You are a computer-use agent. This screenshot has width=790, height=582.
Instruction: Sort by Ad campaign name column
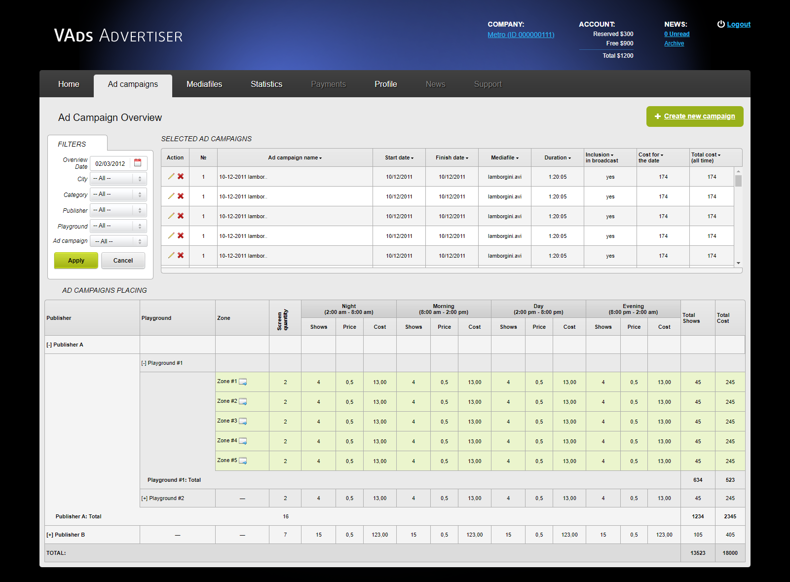[295, 157]
